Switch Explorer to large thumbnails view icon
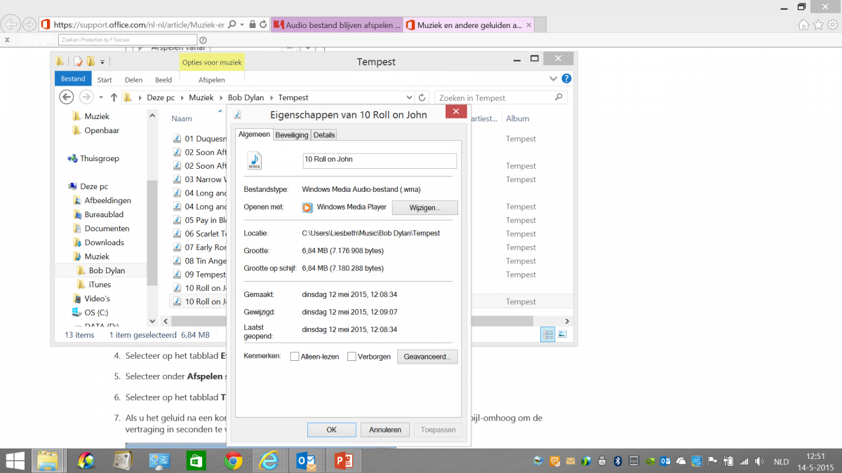The image size is (842, 473). [x=562, y=334]
